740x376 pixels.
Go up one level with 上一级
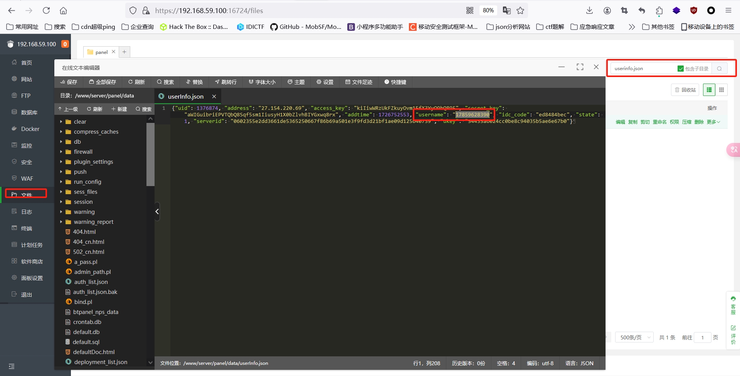tap(68, 109)
